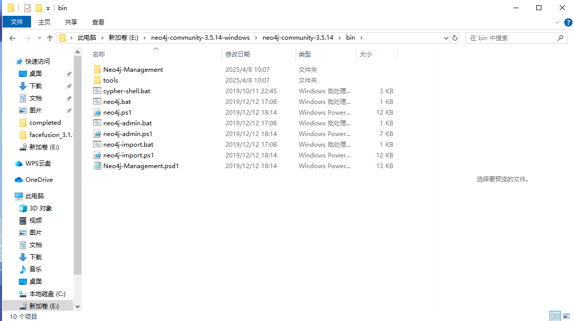Click the 3 KB size cell

[x=386, y=91]
